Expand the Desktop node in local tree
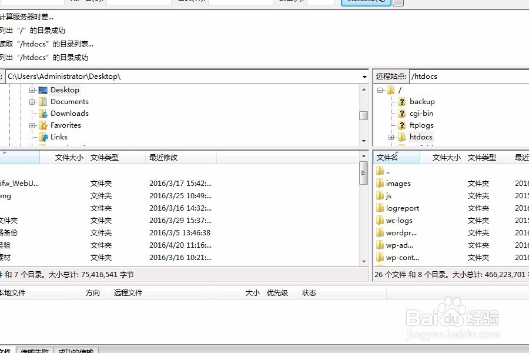The width and height of the screenshot is (529, 353). coord(32,89)
